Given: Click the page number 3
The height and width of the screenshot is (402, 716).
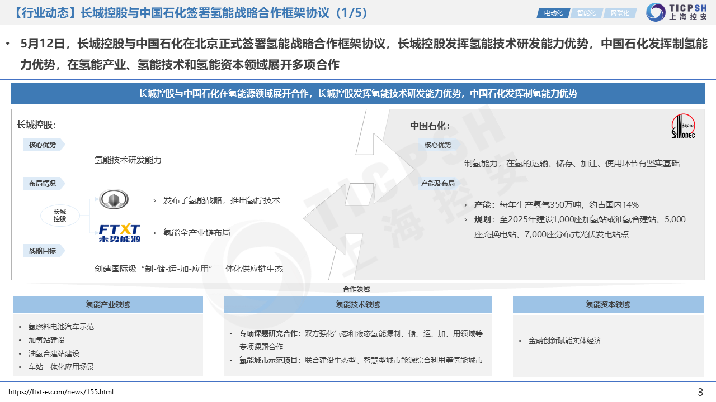Looking at the screenshot, I should pyautogui.click(x=700, y=392).
